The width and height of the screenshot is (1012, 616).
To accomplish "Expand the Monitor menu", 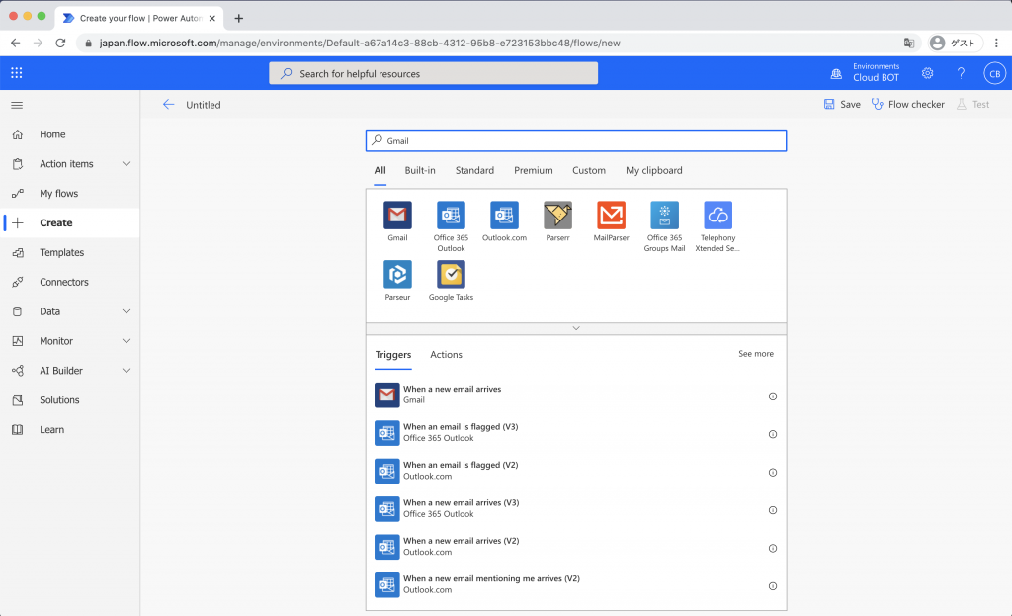I will 126,341.
